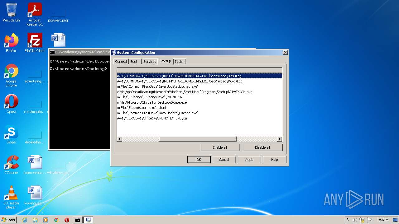Viewport: 399px width, 224px height.
Task: Select the ONENOTEM.EXE /tsr entry
Action: coord(199,118)
